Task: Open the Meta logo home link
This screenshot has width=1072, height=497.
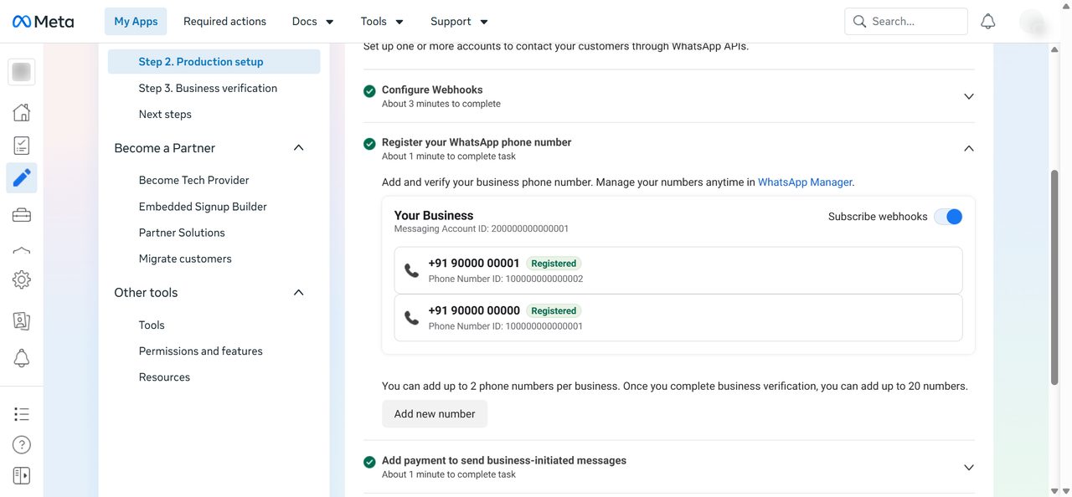Action: (43, 22)
